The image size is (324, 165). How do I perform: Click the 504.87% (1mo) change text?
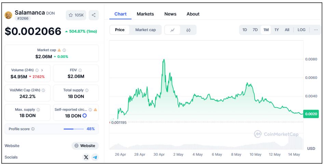coord(81,31)
